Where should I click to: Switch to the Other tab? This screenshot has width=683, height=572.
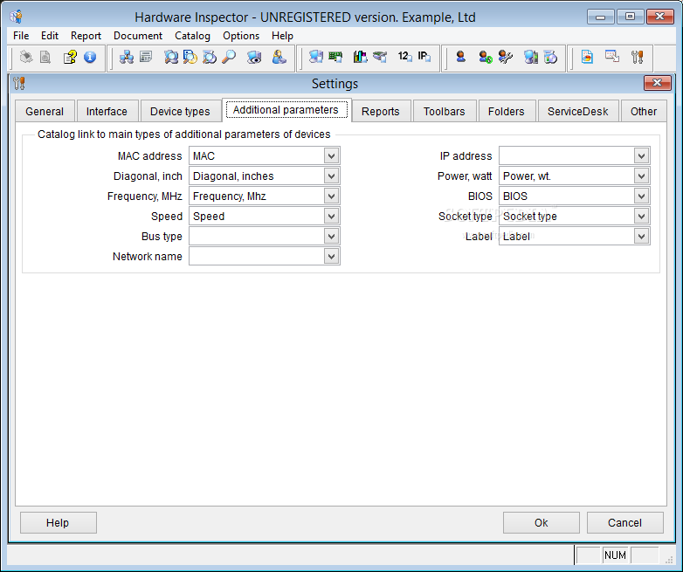[x=644, y=112]
